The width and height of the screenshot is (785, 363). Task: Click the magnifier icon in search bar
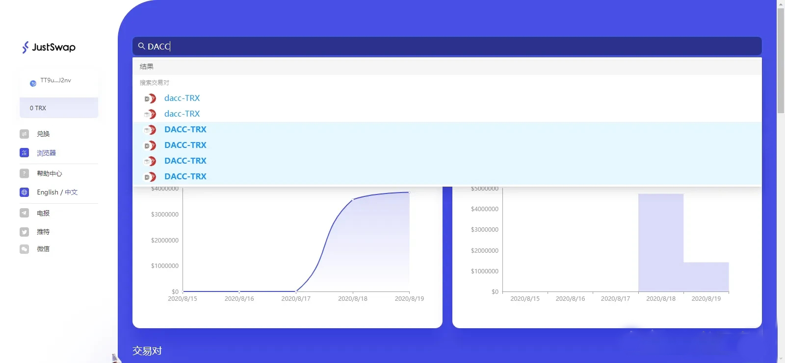(141, 46)
